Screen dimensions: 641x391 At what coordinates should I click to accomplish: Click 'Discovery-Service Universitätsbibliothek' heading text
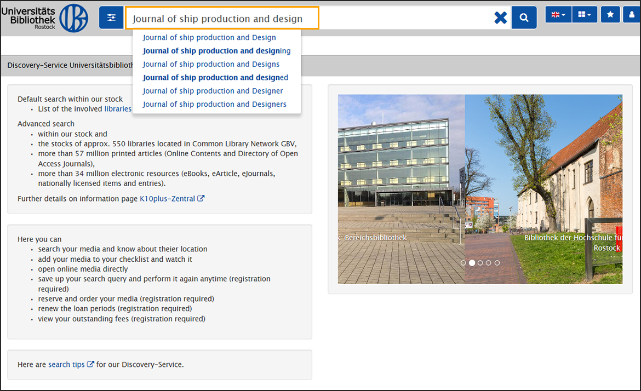coord(70,65)
